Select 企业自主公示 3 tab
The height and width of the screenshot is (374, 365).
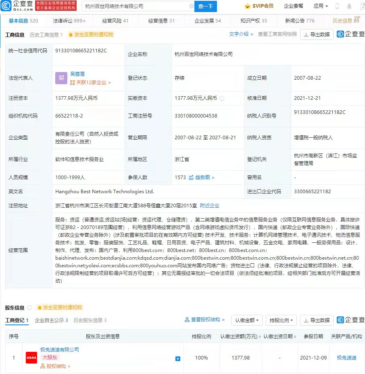[51, 320]
